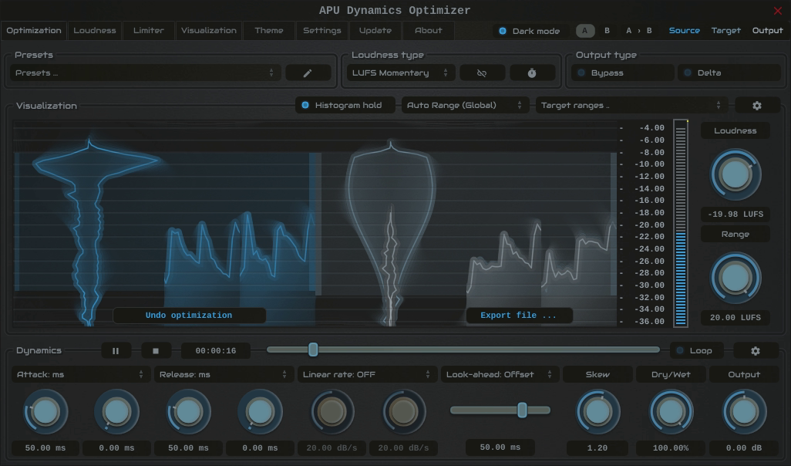Open Release: ms dropdown
The width and height of the screenshot is (791, 466).
click(x=224, y=375)
